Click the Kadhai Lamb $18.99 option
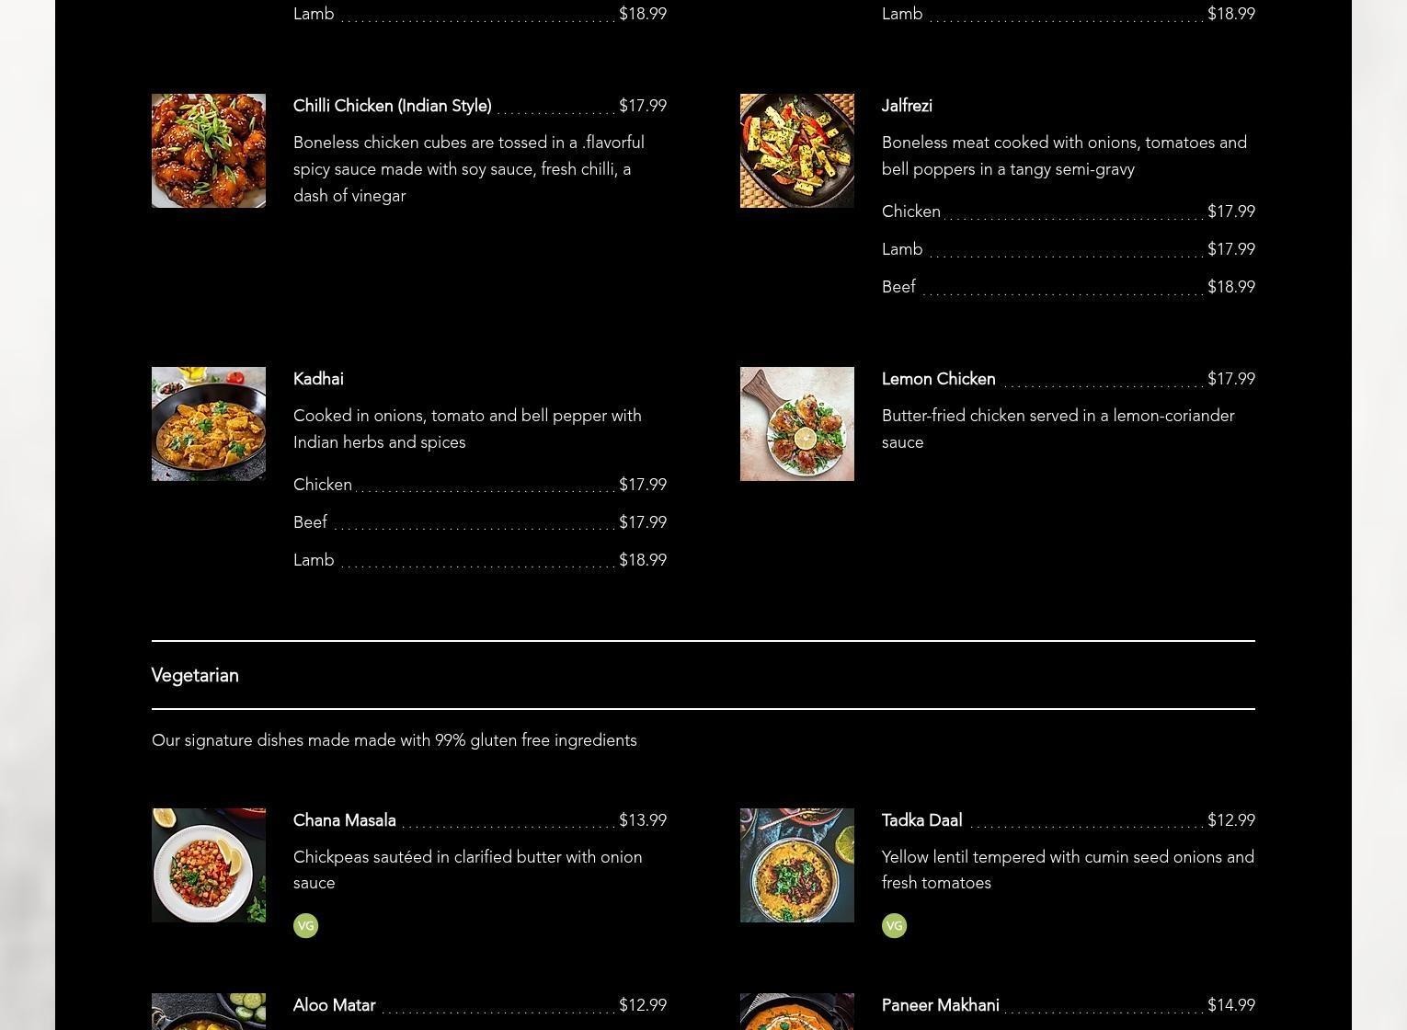Viewport: 1407px width, 1030px height. 480,560
